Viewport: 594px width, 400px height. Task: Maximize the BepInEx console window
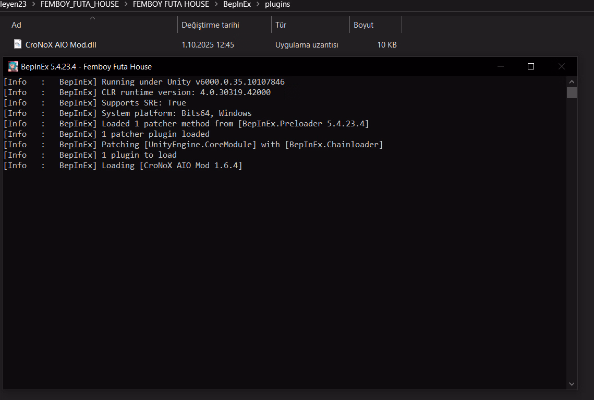pyautogui.click(x=531, y=66)
